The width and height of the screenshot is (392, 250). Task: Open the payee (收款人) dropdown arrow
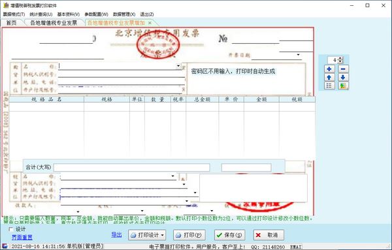[78, 211]
